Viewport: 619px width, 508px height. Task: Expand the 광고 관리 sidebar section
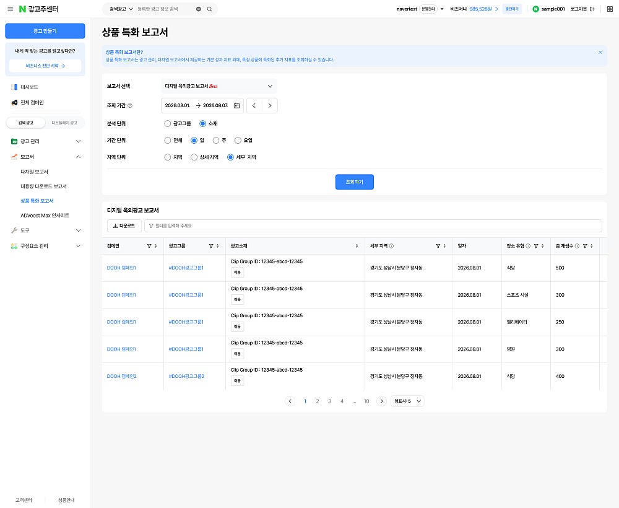78,141
